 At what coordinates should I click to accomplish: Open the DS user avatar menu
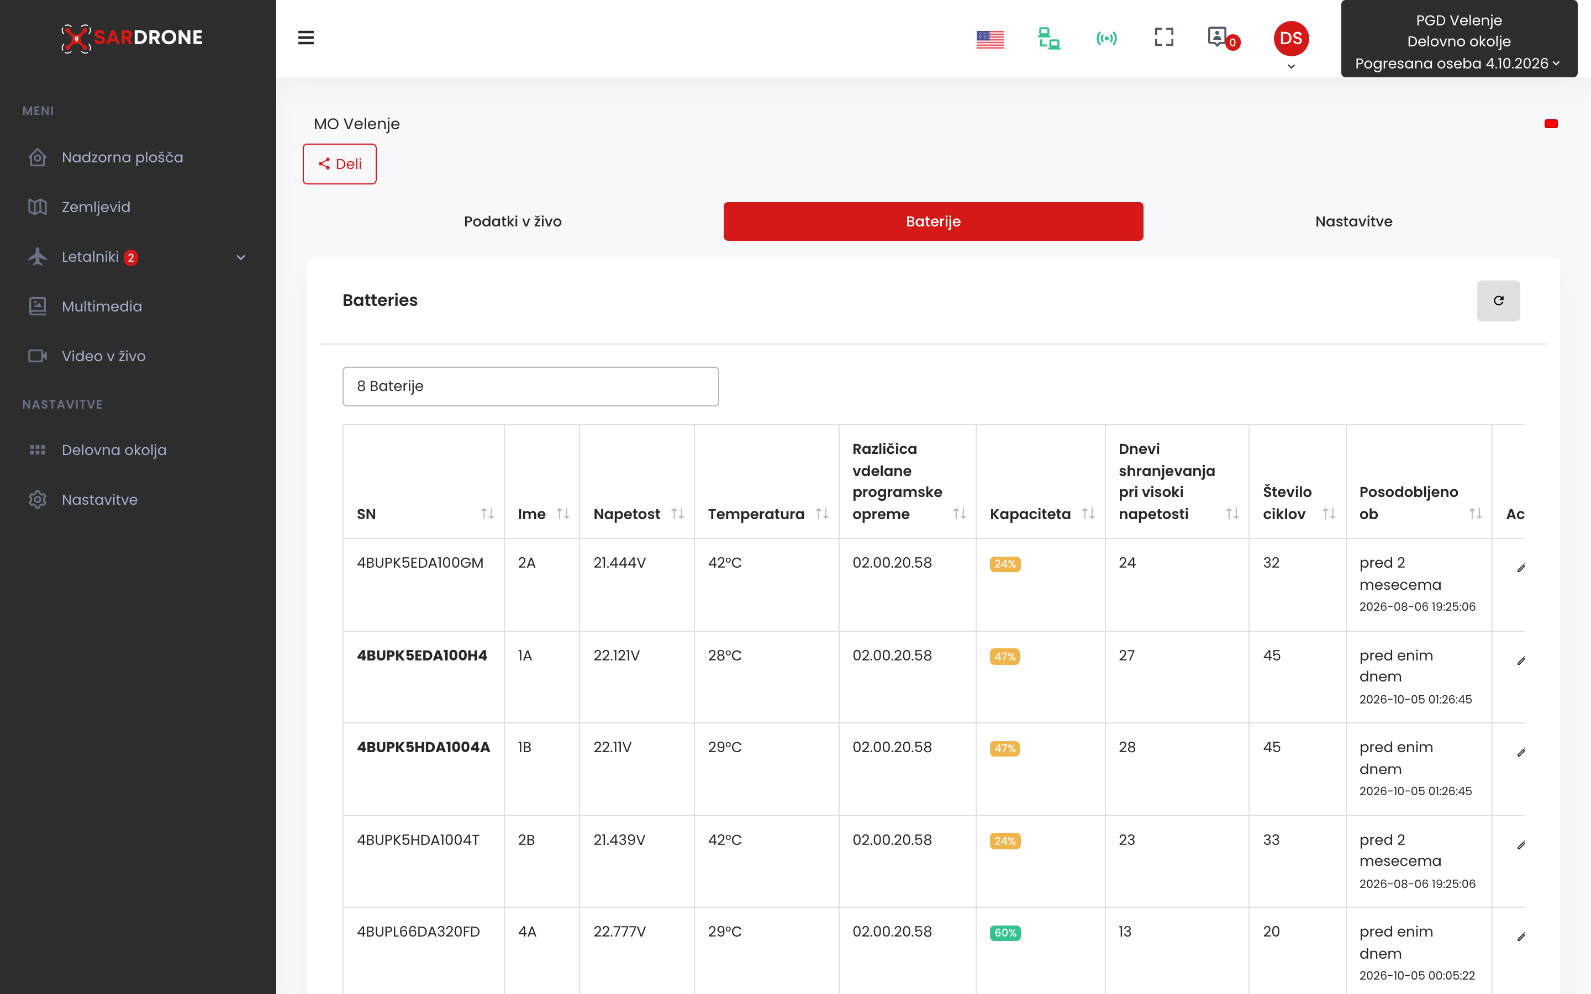[x=1291, y=39]
